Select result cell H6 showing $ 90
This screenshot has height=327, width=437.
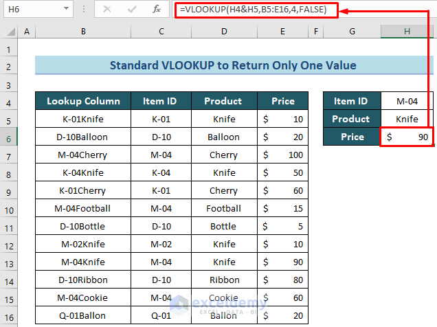click(407, 137)
